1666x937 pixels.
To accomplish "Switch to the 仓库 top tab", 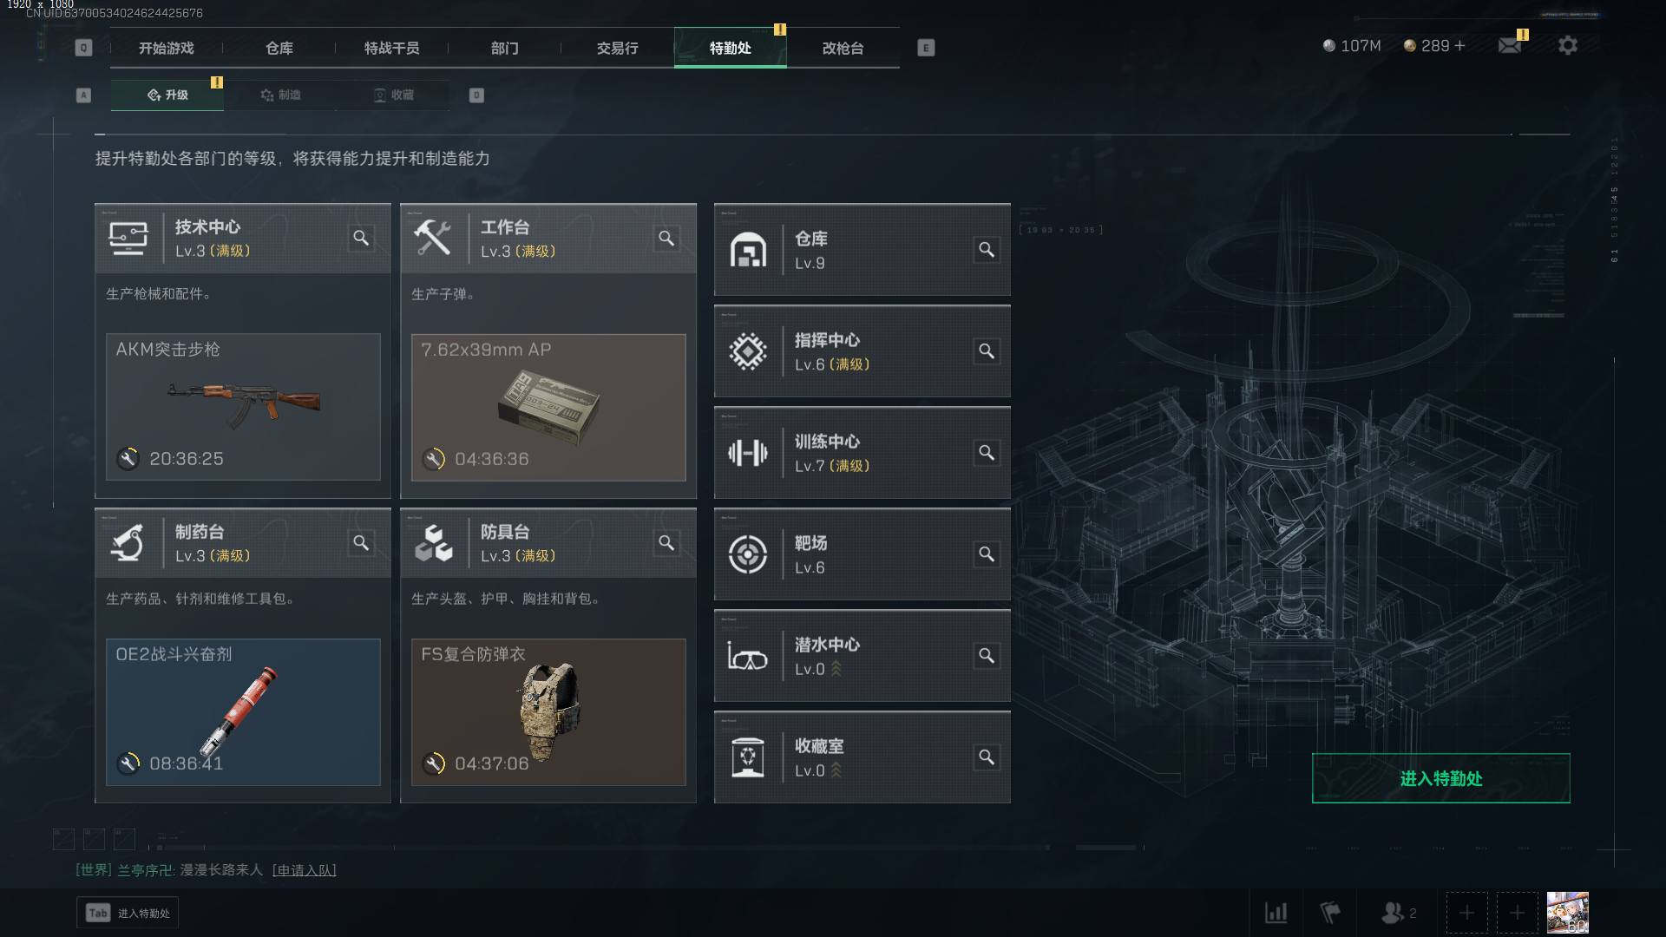I will pos(279,48).
